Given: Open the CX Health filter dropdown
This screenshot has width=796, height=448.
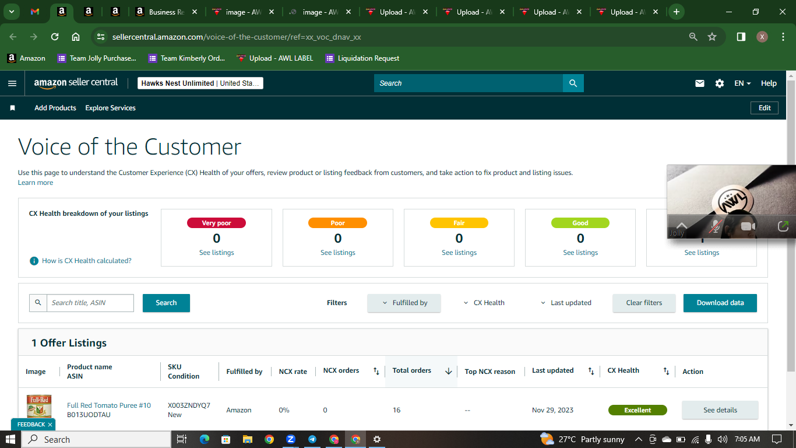Looking at the screenshot, I should [484, 303].
